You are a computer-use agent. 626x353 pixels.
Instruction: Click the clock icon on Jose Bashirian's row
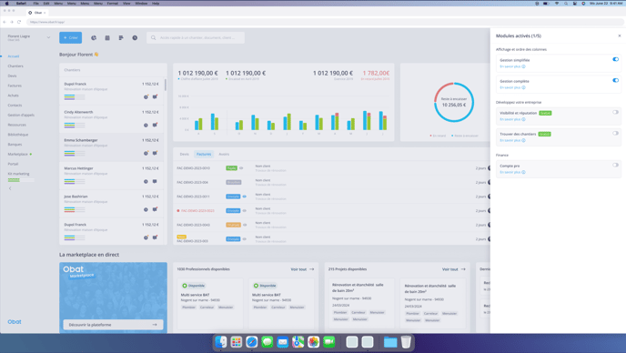pyautogui.click(x=146, y=209)
